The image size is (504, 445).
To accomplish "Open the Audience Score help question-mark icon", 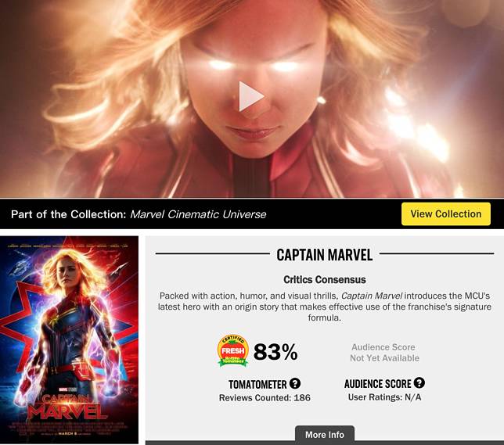I will [x=419, y=382].
